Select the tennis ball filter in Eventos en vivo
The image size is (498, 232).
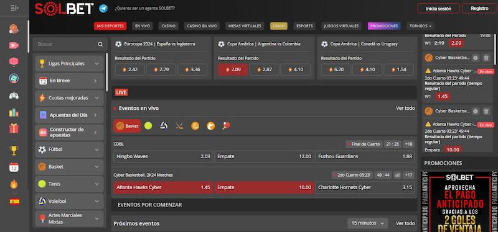tap(148, 126)
